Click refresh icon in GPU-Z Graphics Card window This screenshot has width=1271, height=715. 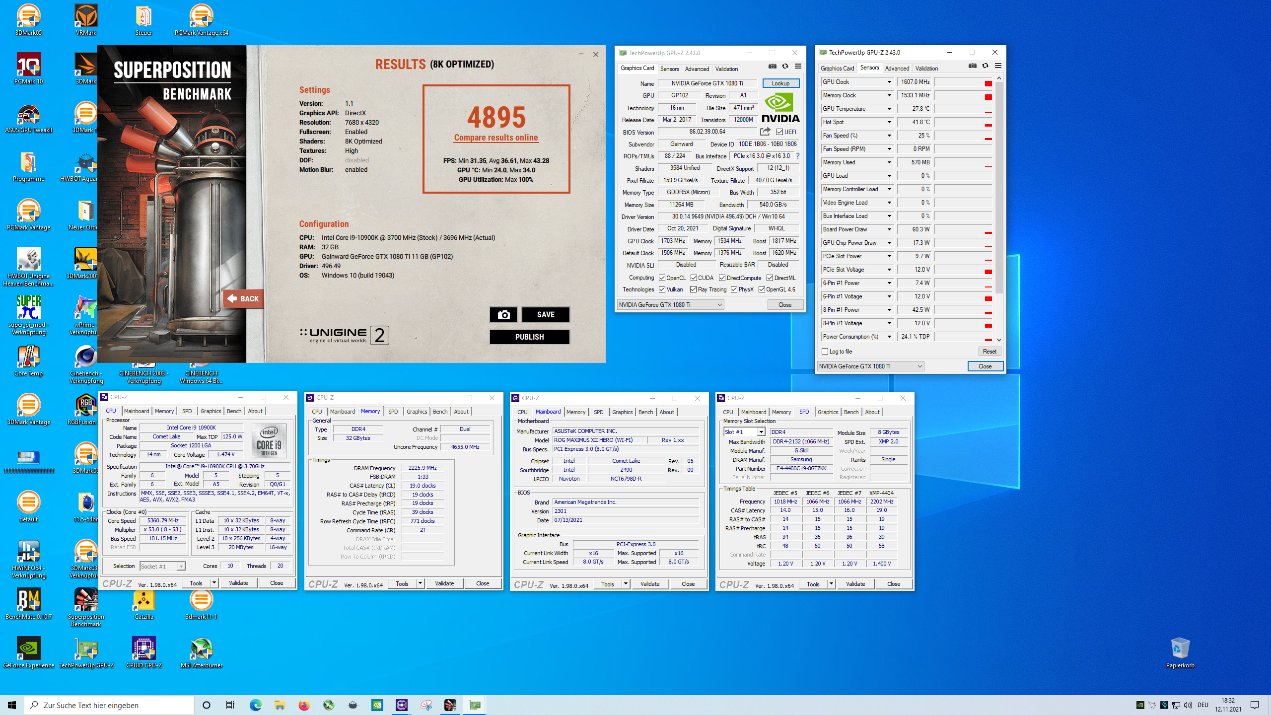[x=785, y=66]
